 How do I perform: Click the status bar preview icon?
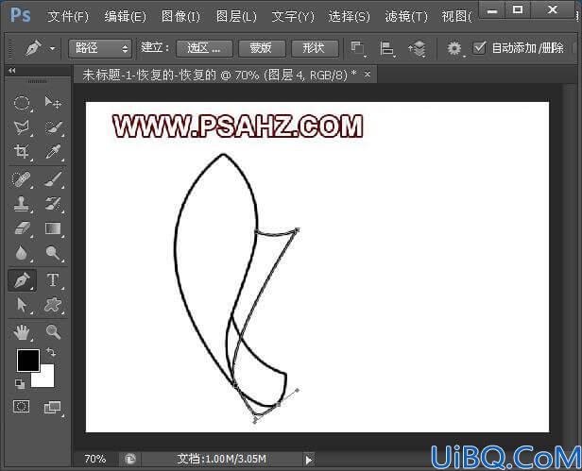click(130, 460)
